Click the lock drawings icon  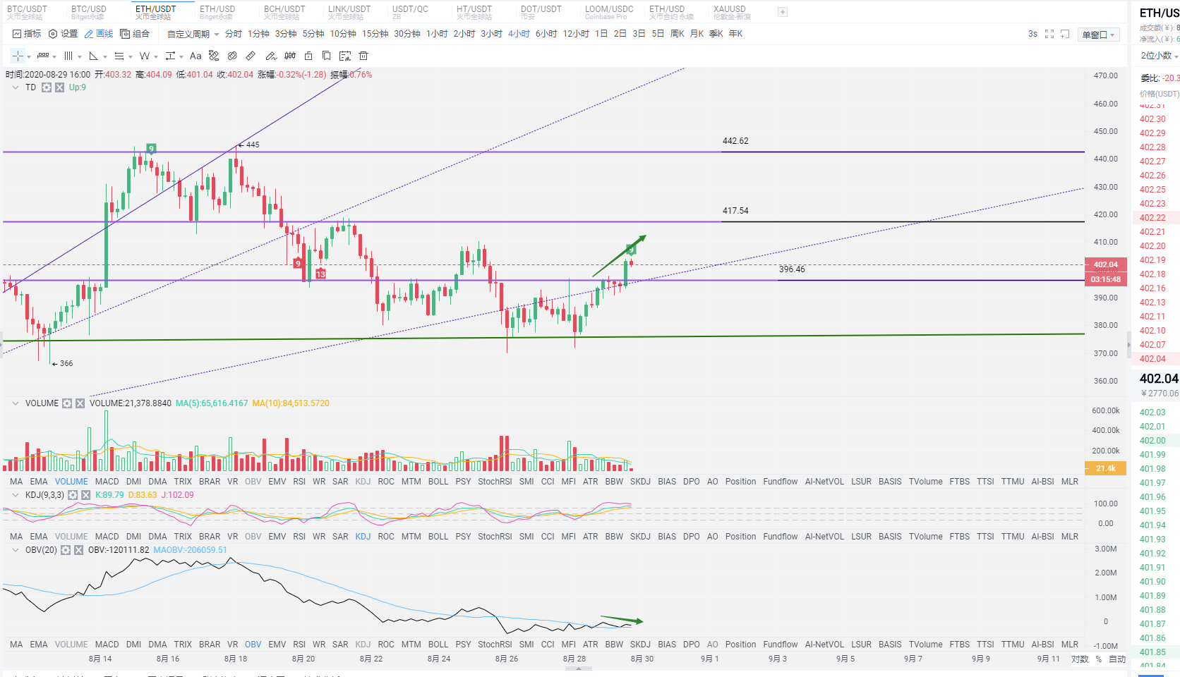(x=308, y=56)
